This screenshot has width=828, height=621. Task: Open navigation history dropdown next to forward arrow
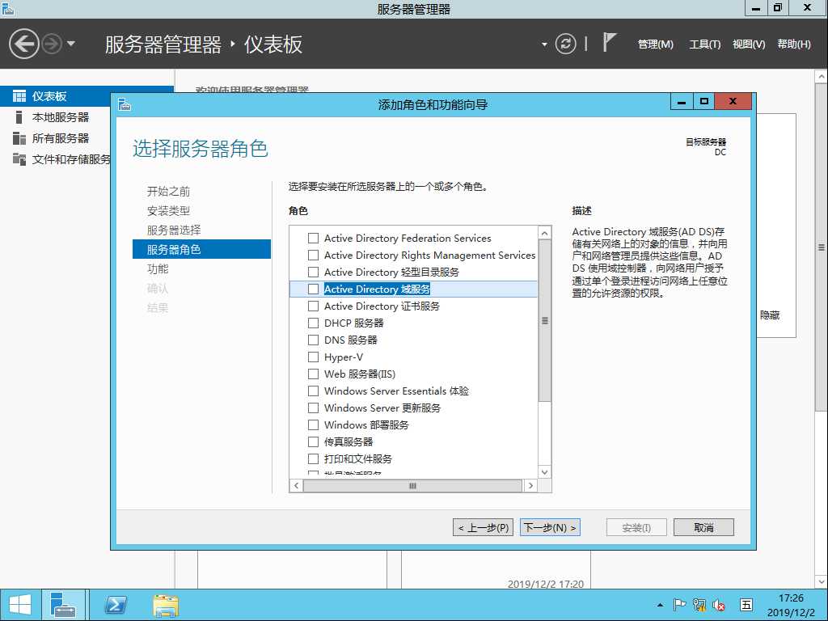(x=71, y=44)
